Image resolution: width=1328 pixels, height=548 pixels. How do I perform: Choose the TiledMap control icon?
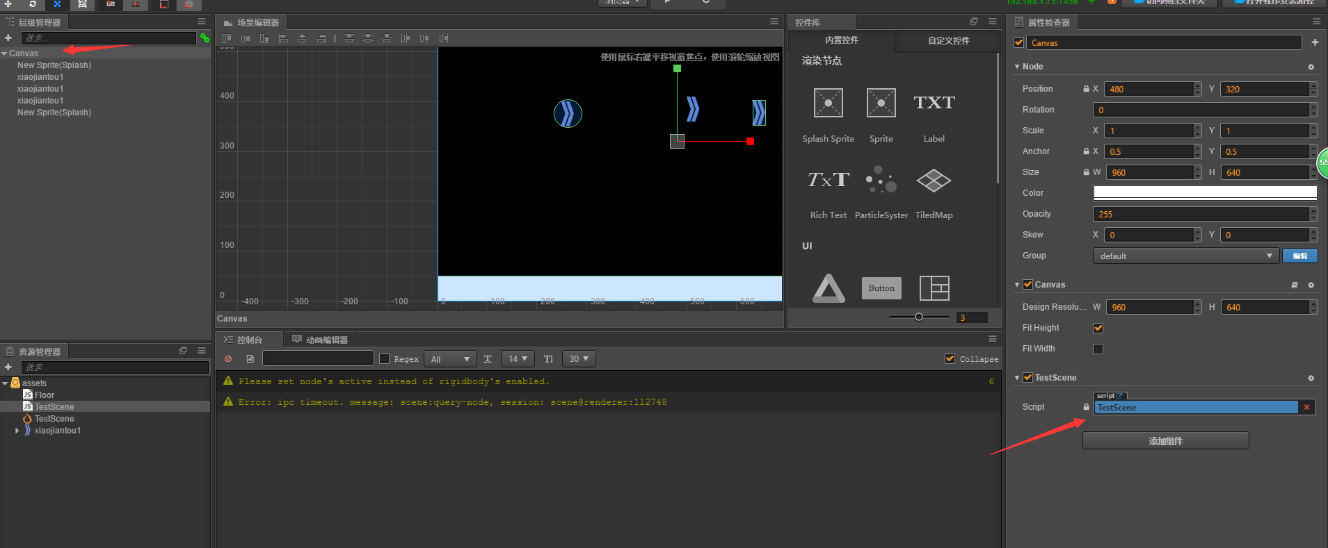click(934, 181)
